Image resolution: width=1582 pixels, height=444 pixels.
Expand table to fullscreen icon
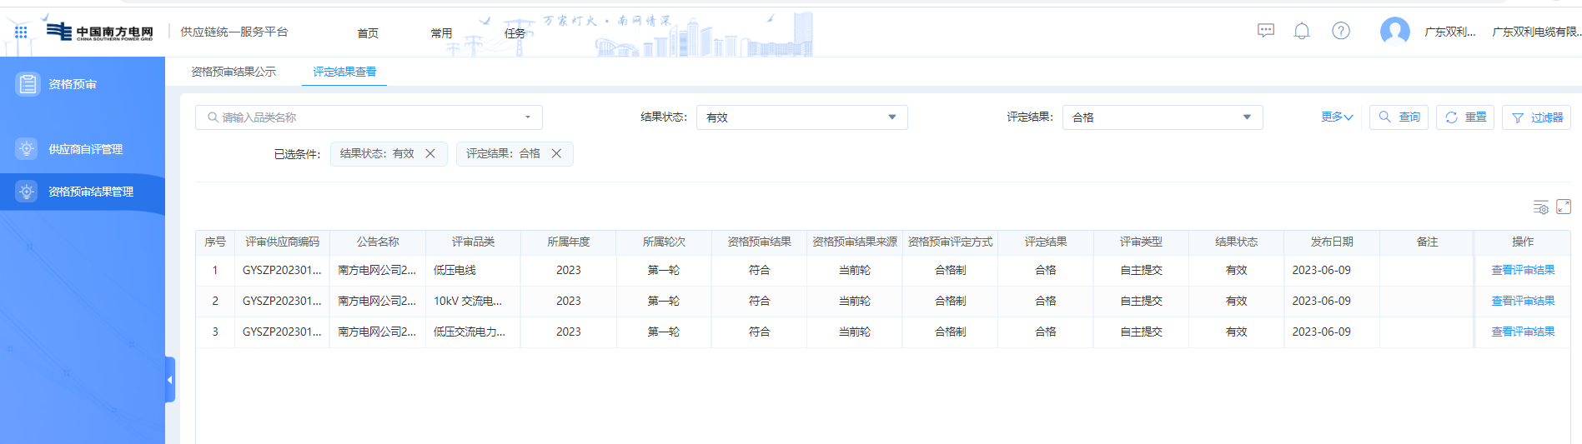(x=1564, y=207)
